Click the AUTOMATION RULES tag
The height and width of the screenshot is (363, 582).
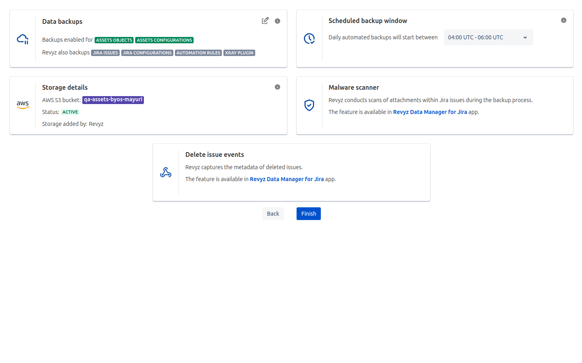(198, 53)
